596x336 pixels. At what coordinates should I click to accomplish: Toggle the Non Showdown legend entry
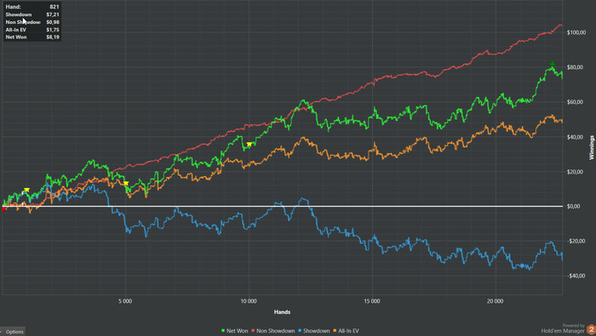(x=273, y=331)
